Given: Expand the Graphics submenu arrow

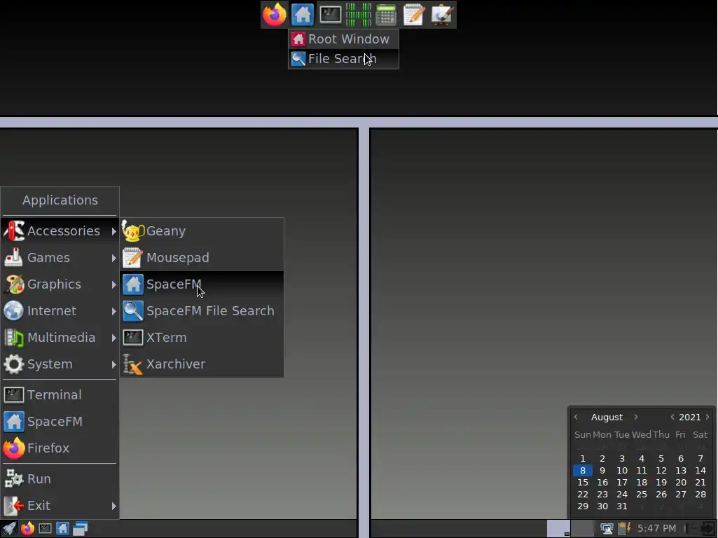Looking at the screenshot, I should pyautogui.click(x=113, y=284).
